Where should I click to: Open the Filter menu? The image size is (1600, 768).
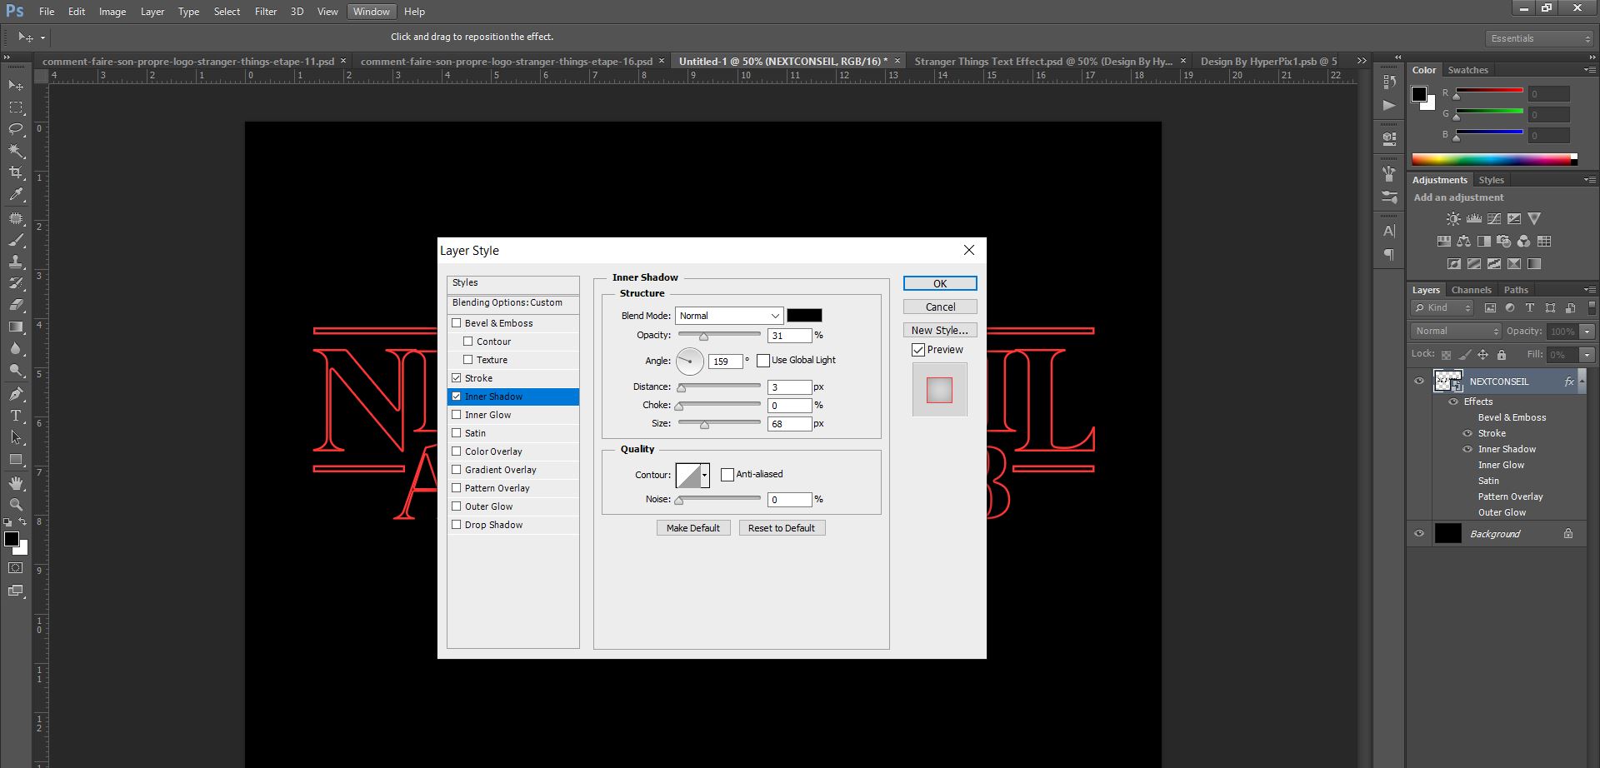pos(266,12)
